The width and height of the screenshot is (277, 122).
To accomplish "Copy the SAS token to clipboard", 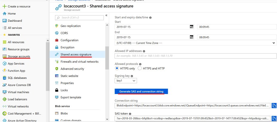I will 274,118.
